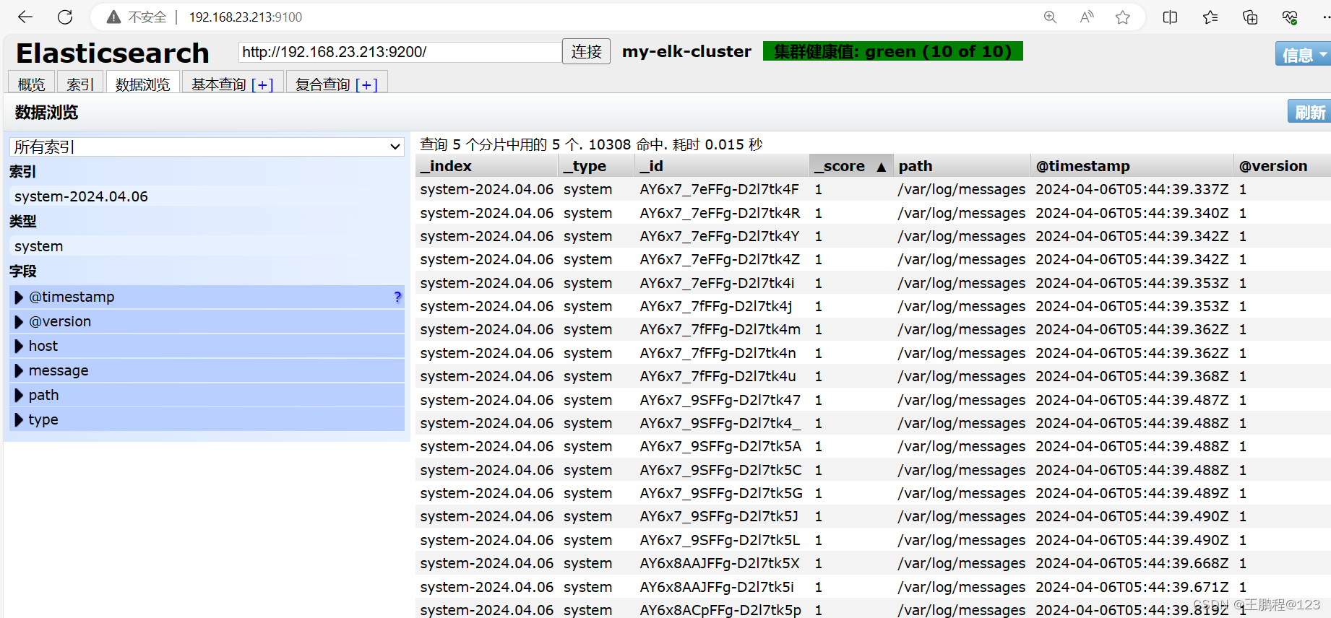Reload the page with browser refresh icon
This screenshot has width=1331, height=618.
pos(65,17)
